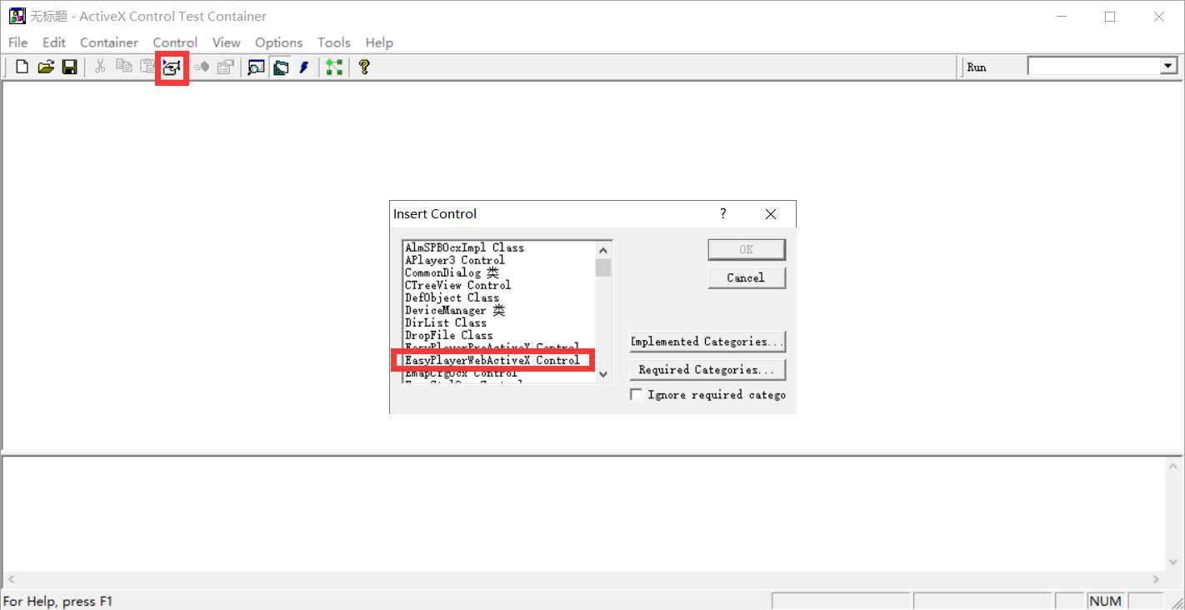Click the output pane scroll up arrow
Screen dimensions: 1185x610
(1173, 466)
